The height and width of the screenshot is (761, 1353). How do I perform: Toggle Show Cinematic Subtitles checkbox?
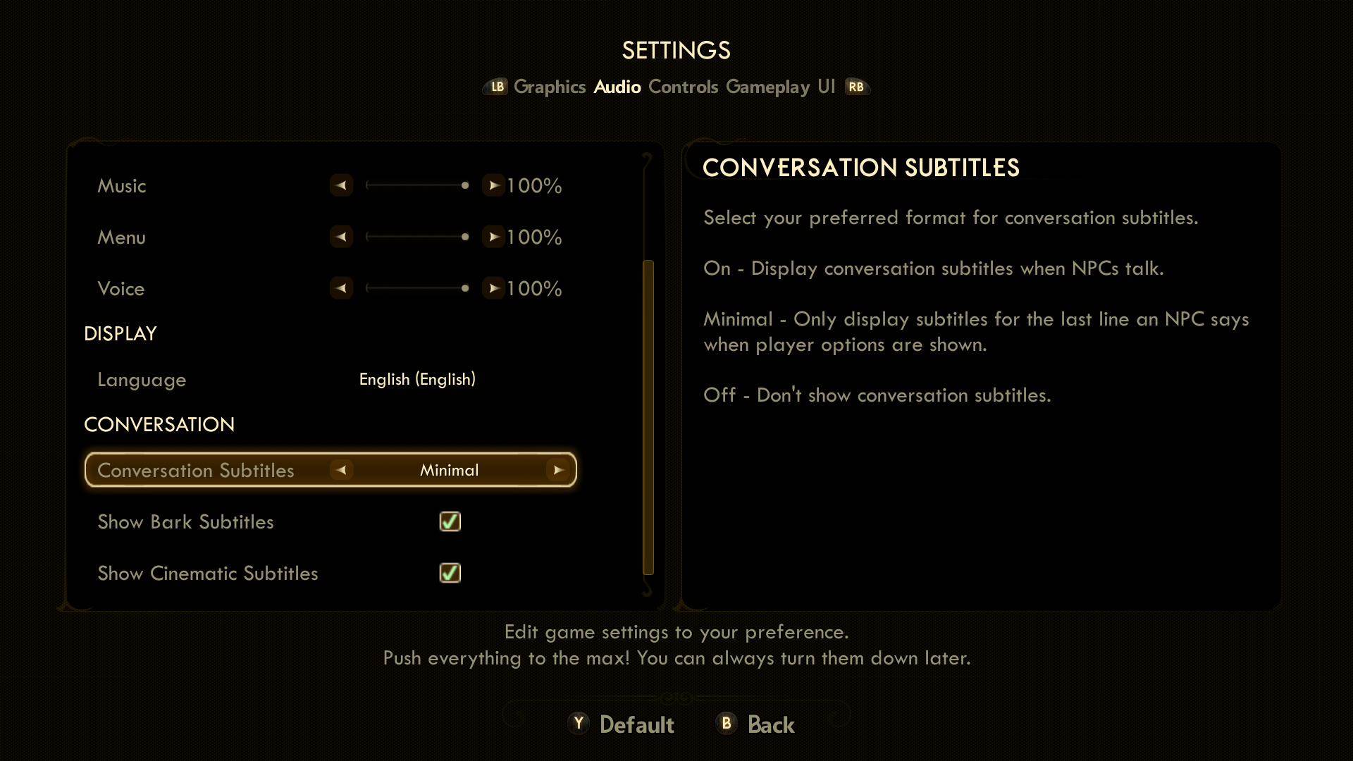pyautogui.click(x=449, y=572)
